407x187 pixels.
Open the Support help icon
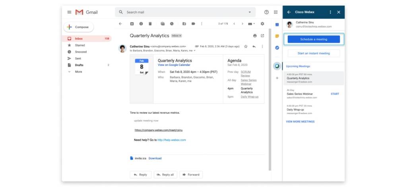(266, 12)
